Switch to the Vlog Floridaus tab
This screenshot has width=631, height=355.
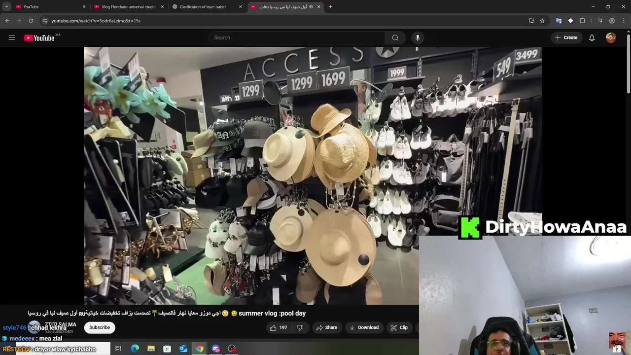(x=128, y=7)
